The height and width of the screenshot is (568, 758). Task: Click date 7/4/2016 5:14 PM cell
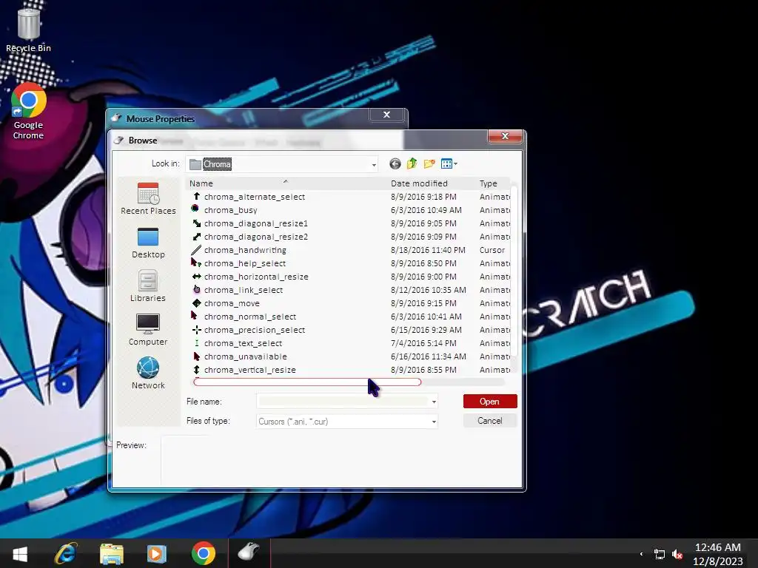(x=423, y=343)
